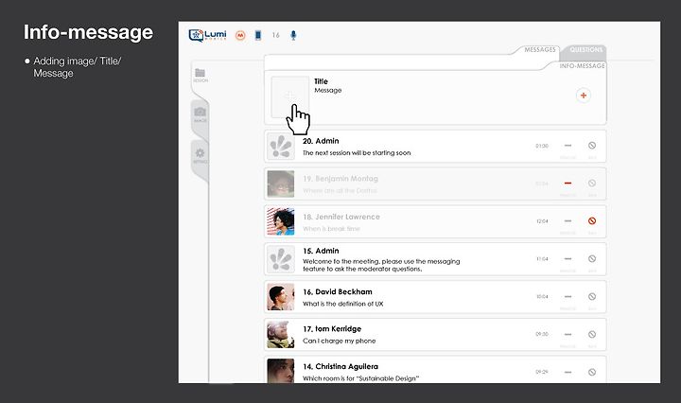Click the orange circular M icon
681x403 pixels.
click(x=240, y=36)
